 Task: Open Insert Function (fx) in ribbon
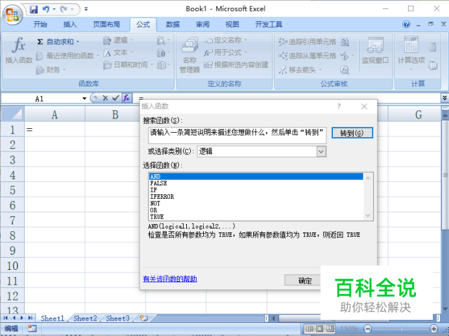[x=19, y=50]
